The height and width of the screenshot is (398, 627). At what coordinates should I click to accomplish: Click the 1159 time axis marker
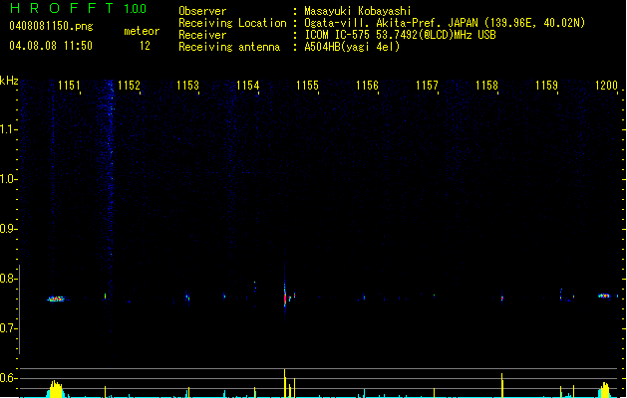coord(546,86)
